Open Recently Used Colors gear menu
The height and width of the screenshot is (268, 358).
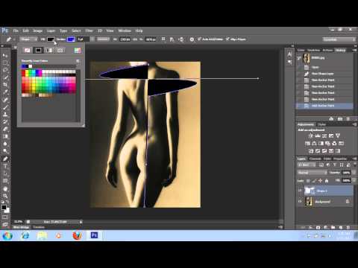pyautogui.click(x=78, y=61)
